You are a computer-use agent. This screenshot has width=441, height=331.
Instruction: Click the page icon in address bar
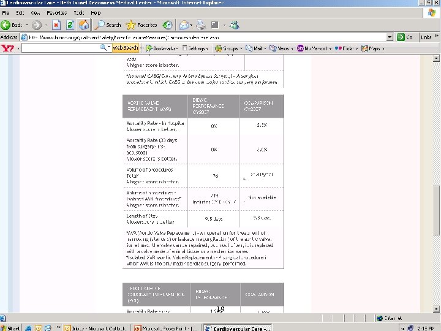point(24,37)
